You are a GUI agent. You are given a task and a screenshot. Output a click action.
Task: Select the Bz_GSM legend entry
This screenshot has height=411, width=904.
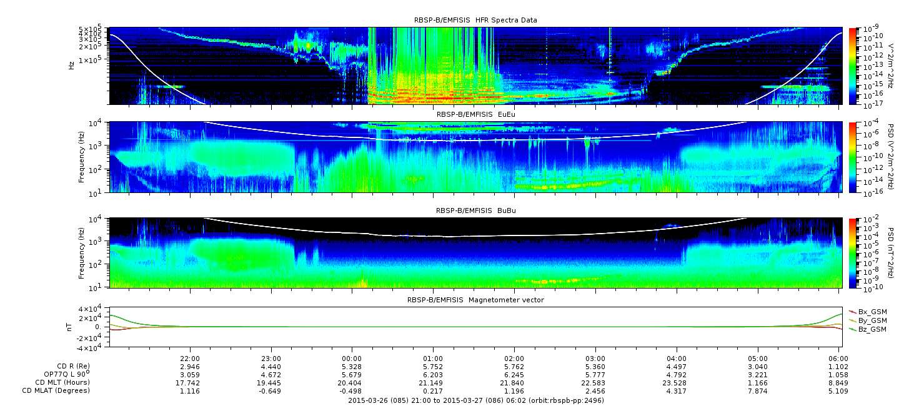(872, 329)
